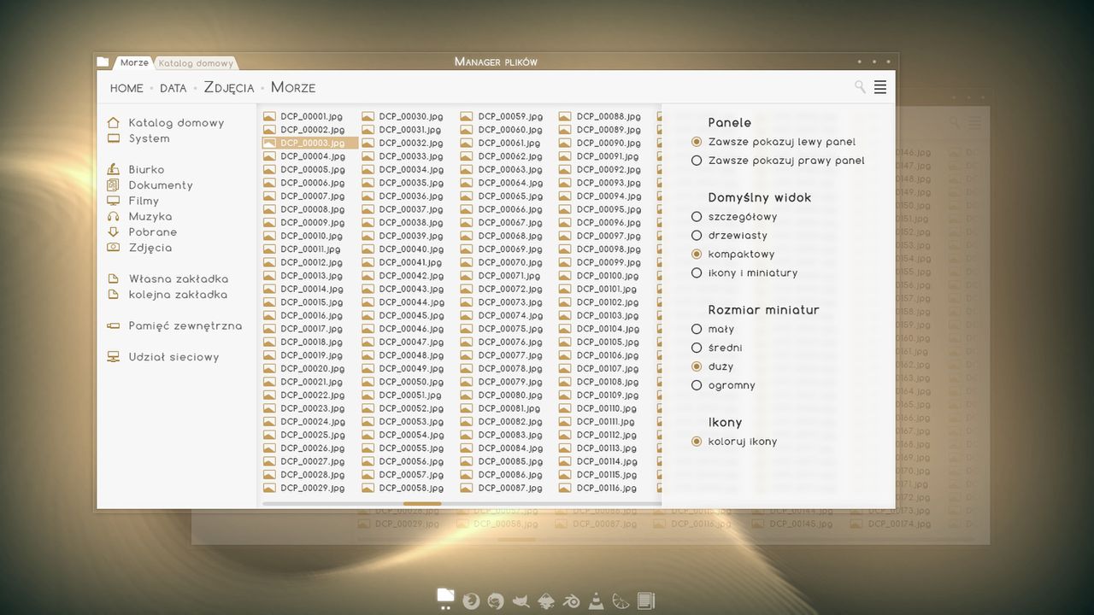Image resolution: width=1094 pixels, height=615 pixels.
Task: Select file DCP_00001.jpg
Action: click(x=303, y=117)
